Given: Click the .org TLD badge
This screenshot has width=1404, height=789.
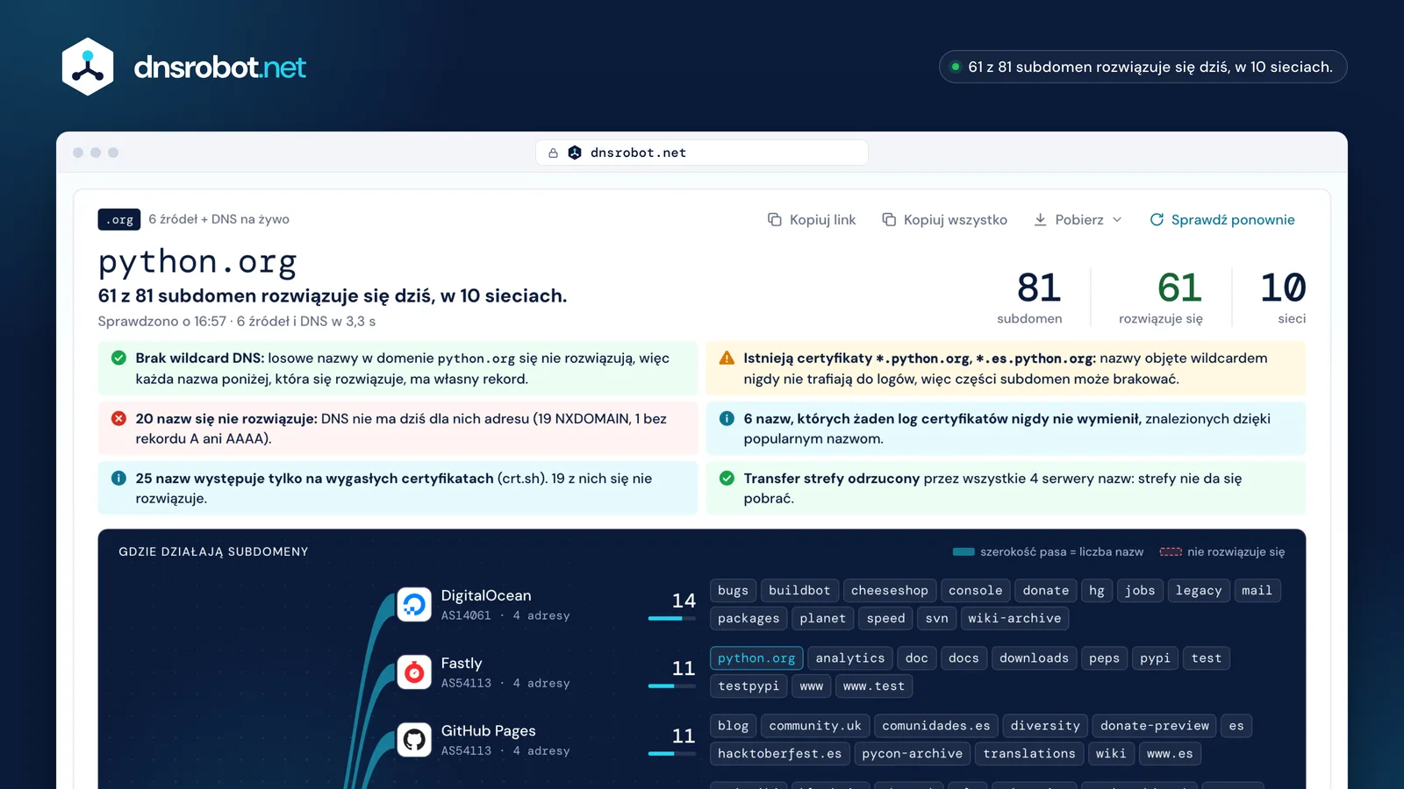Looking at the screenshot, I should 119,219.
